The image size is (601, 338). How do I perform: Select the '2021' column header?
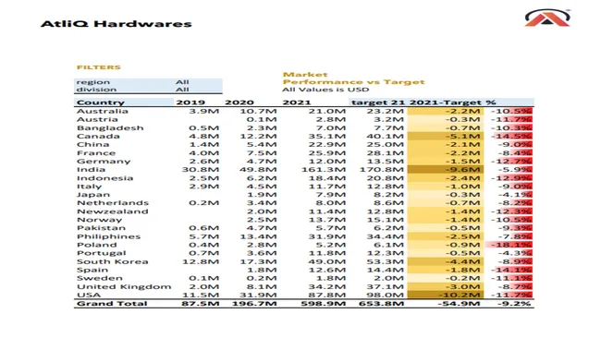297,103
